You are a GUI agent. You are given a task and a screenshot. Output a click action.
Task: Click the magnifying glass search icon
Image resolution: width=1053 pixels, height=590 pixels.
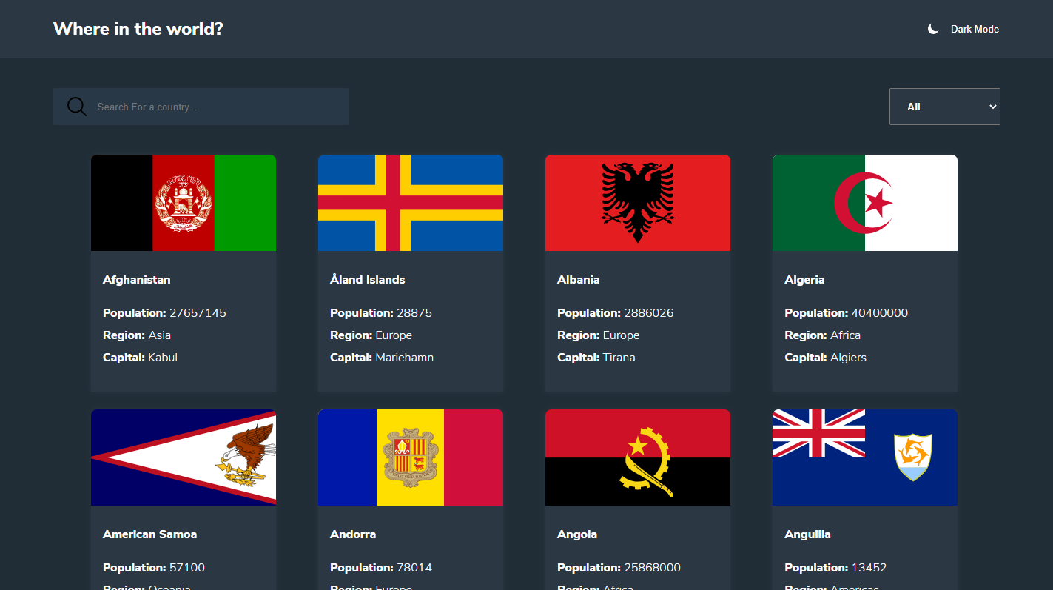pos(77,107)
